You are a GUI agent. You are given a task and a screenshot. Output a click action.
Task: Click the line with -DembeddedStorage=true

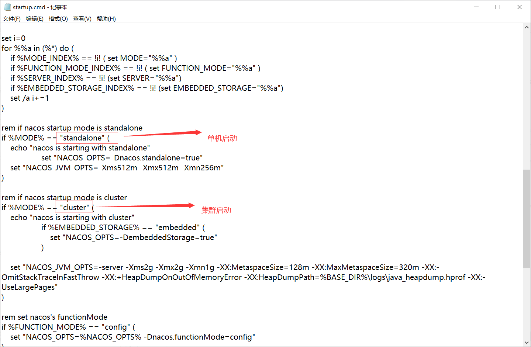[134, 237]
